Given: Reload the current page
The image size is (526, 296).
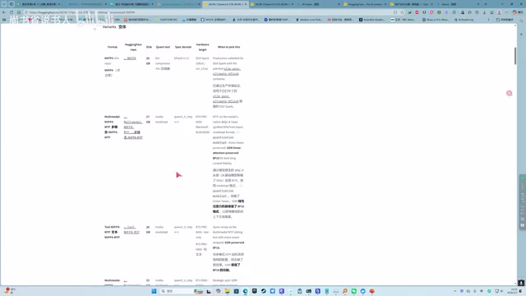Looking at the screenshot, I should pyautogui.click(x=12, y=12).
